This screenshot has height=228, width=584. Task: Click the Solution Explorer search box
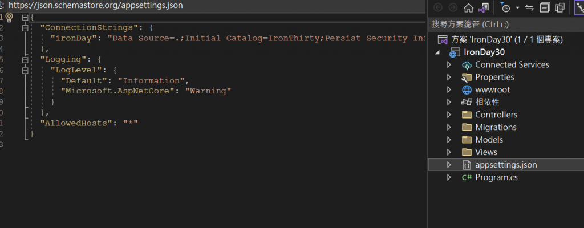point(506,25)
